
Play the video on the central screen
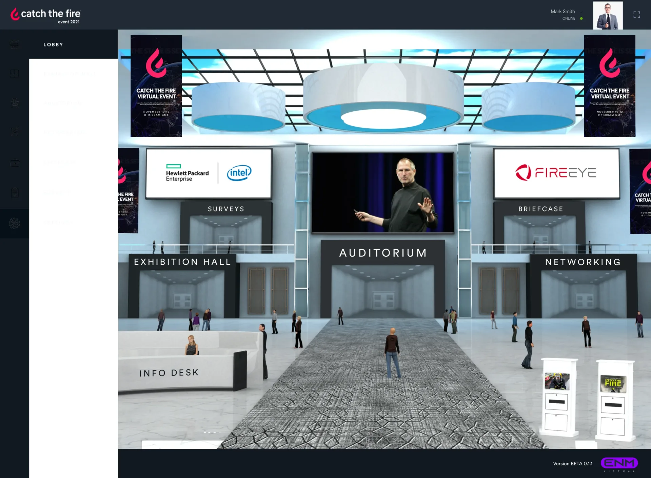(383, 192)
